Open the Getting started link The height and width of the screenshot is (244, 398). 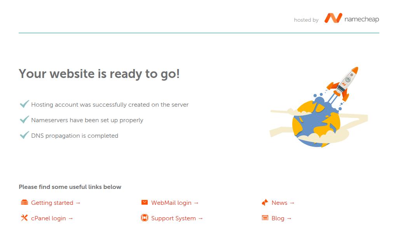pos(56,203)
